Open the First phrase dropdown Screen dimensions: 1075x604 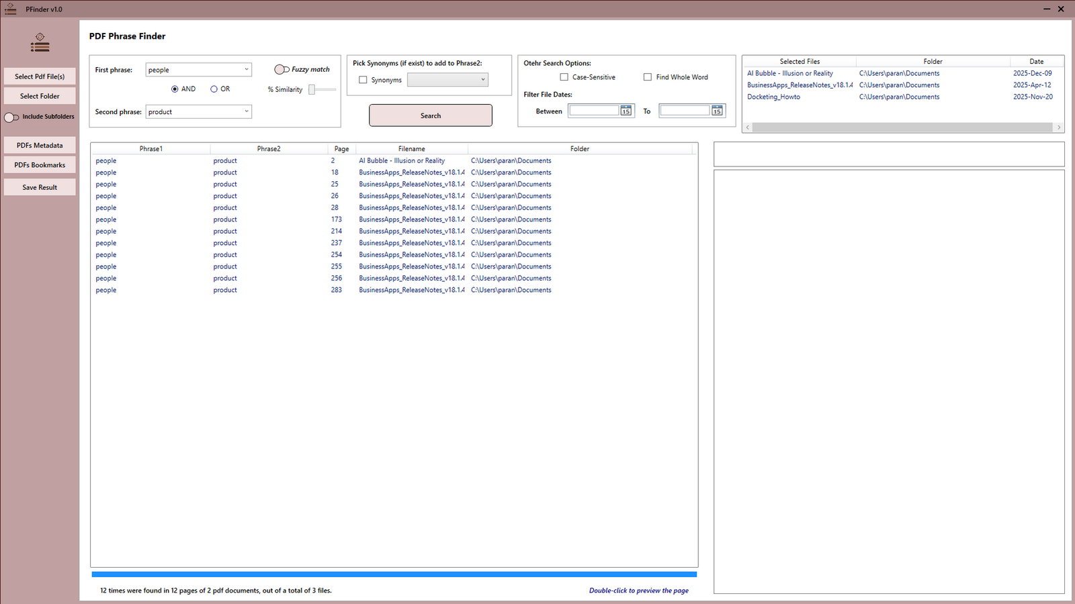(247, 69)
